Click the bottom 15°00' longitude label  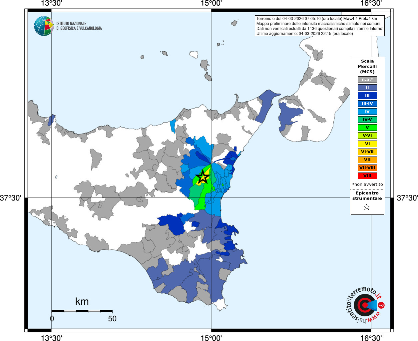[x=211, y=338]
